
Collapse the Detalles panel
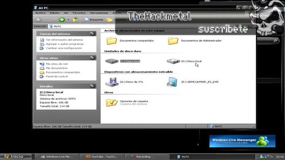[x=92, y=86]
